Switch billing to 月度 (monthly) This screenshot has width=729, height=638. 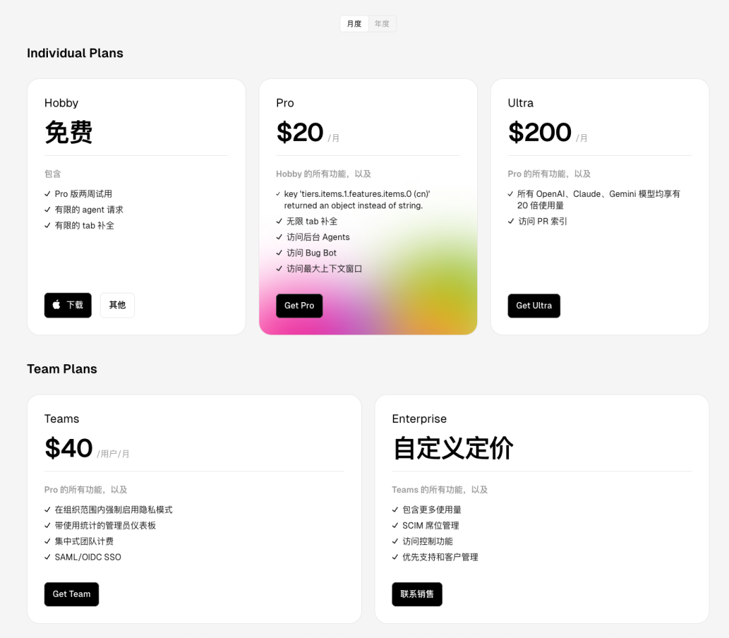[x=354, y=24]
